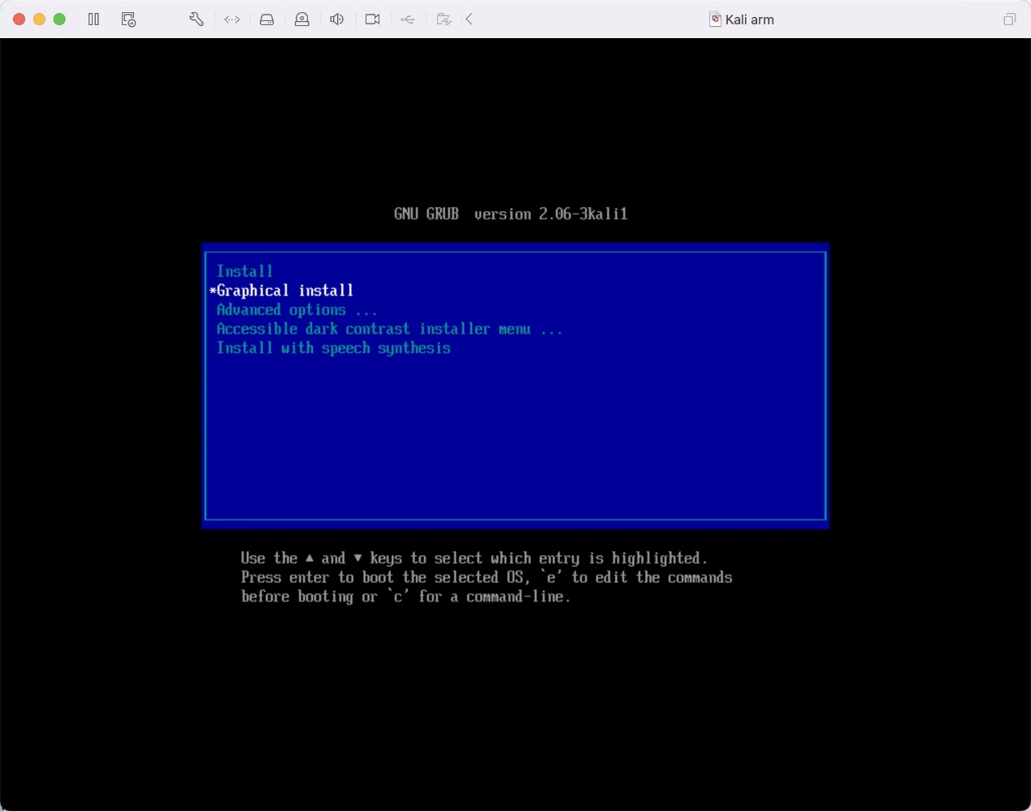Click the Graphical install entry
This screenshot has height=811, width=1031.
click(284, 291)
